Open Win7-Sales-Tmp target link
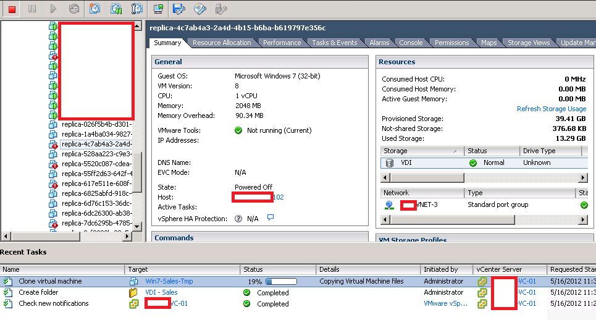The height and width of the screenshot is (320, 596). tap(169, 281)
